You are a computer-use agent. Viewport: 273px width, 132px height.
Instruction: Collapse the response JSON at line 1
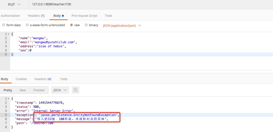click(x=9, y=99)
